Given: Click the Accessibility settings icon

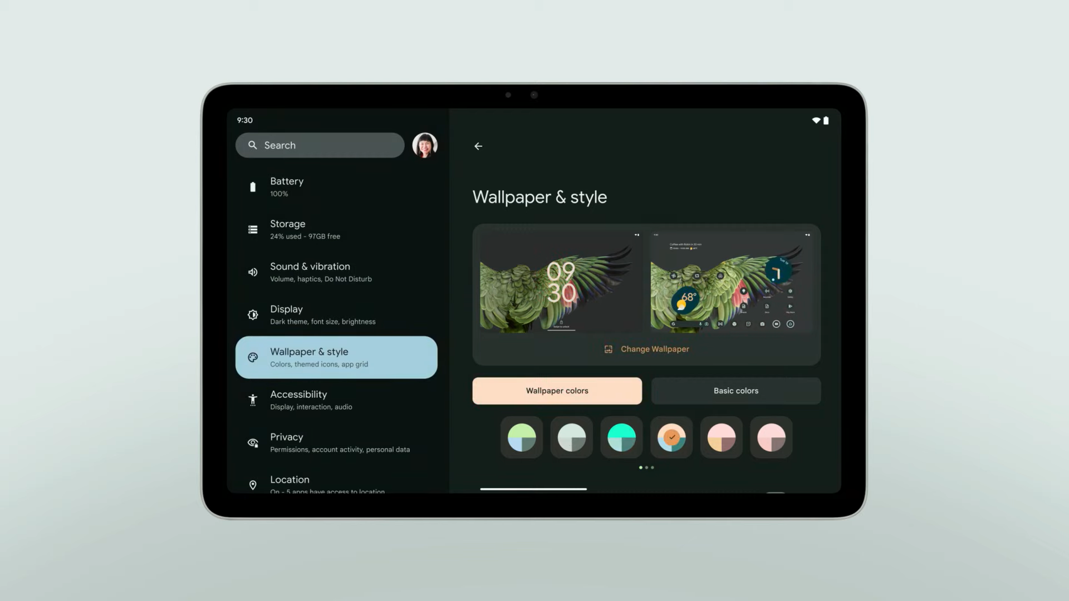Looking at the screenshot, I should click(x=253, y=400).
